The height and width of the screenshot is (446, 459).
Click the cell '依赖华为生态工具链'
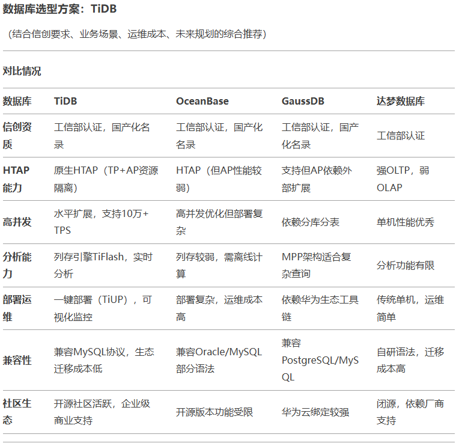[320, 308]
